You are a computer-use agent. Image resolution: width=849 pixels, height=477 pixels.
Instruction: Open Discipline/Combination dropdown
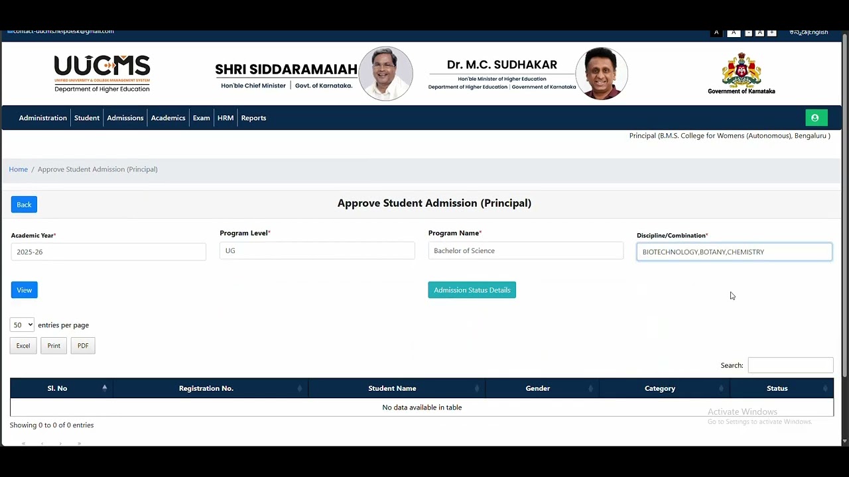pyautogui.click(x=734, y=252)
